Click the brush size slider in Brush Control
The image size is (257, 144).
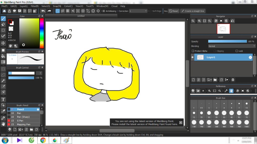click(x=21, y=73)
